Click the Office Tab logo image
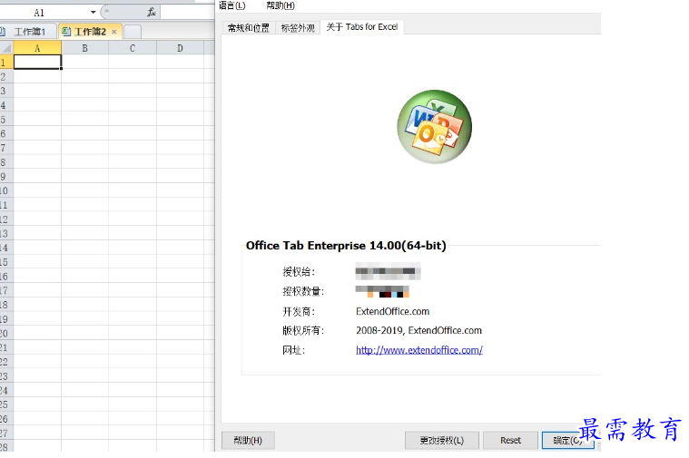This screenshot has height=458, width=689. tap(434, 126)
